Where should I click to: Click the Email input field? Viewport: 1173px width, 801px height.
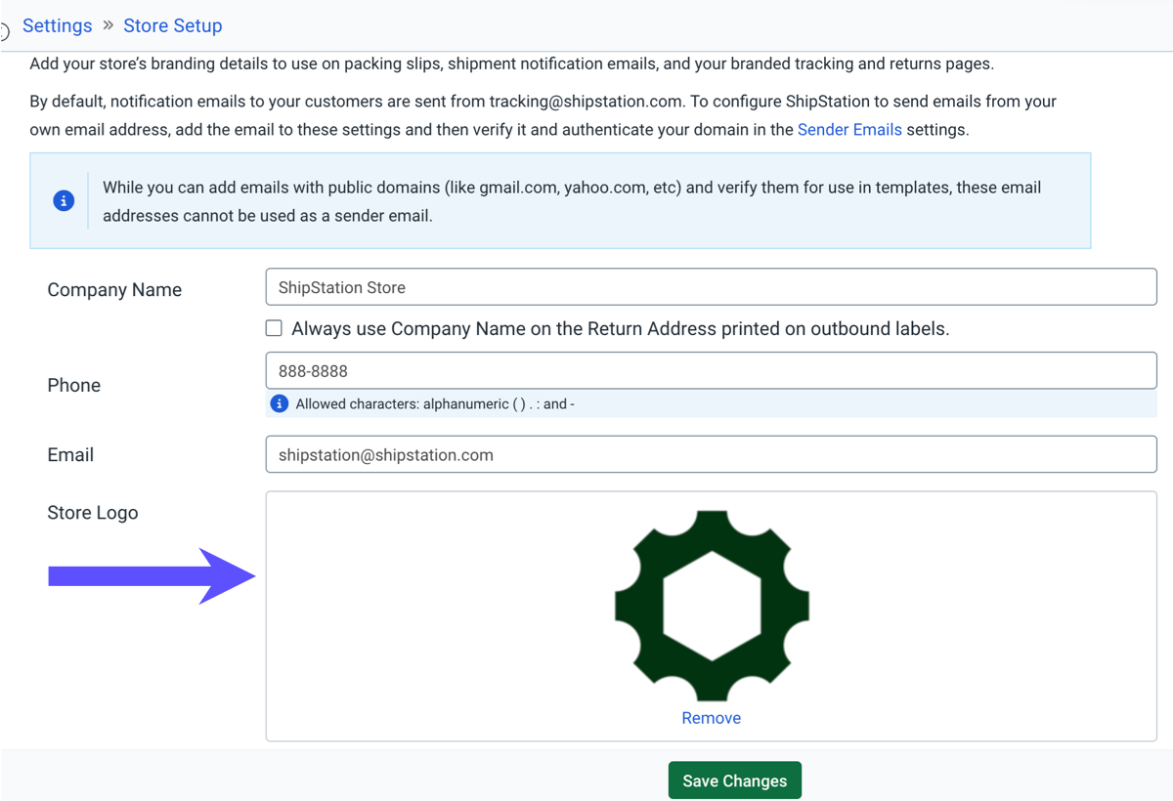coord(711,454)
